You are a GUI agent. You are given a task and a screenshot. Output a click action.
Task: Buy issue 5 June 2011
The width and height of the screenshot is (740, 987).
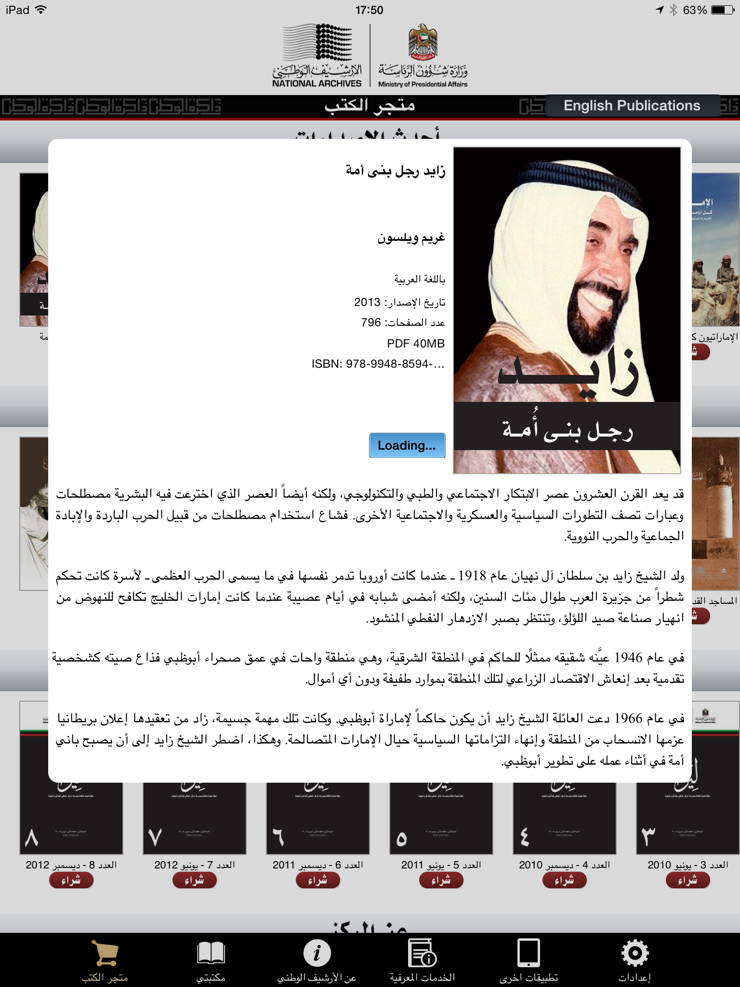pyautogui.click(x=441, y=880)
